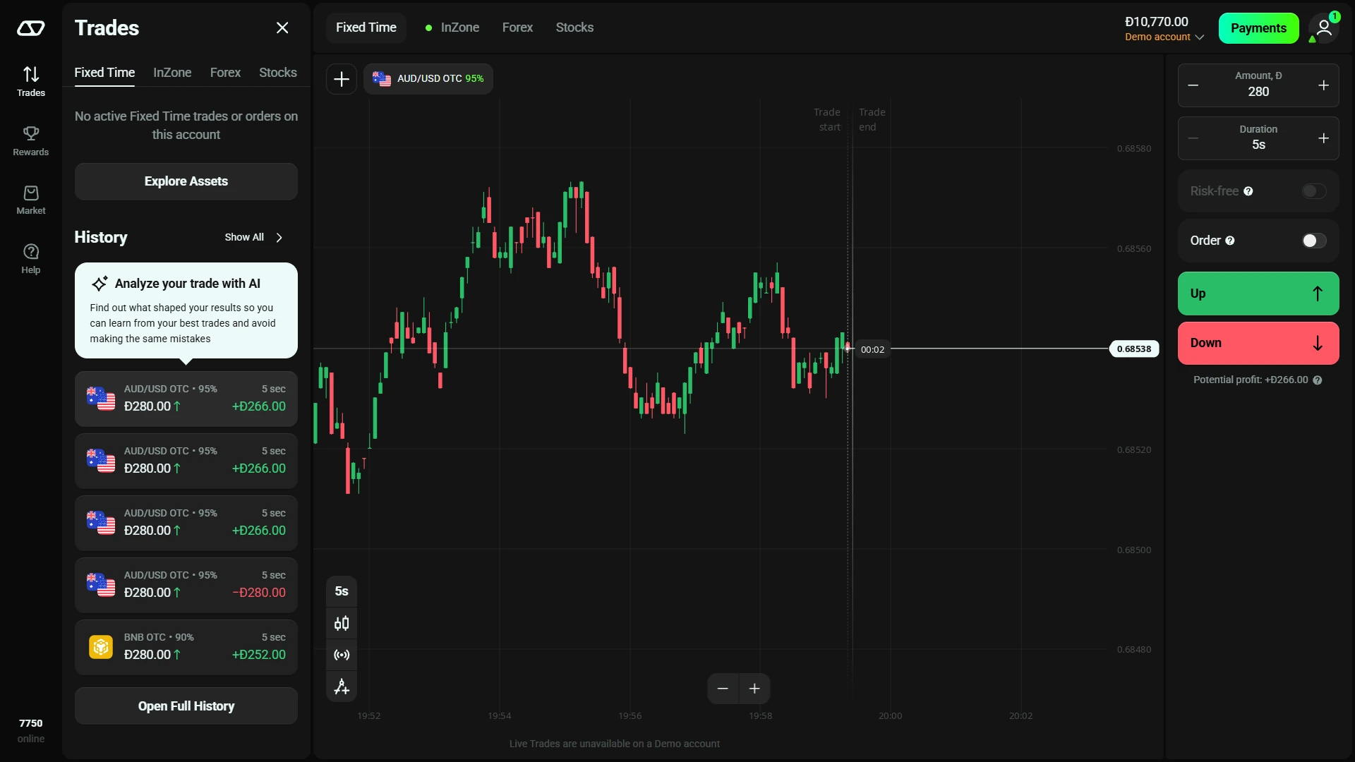Toggle the Risk-free switch
This screenshot has width=1355, height=762.
click(1314, 191)
